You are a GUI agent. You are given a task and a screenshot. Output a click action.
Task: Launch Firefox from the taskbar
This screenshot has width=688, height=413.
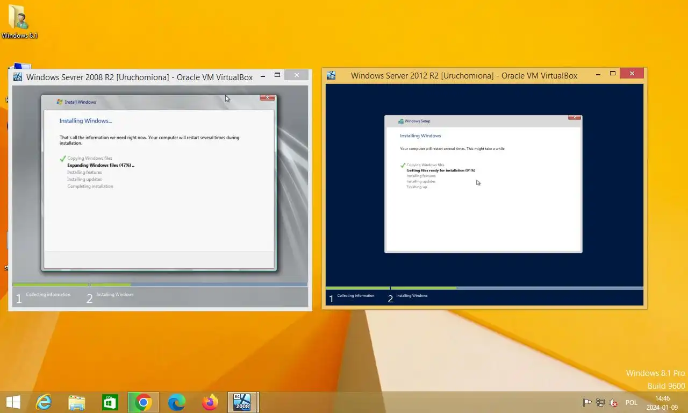point(210,402)
